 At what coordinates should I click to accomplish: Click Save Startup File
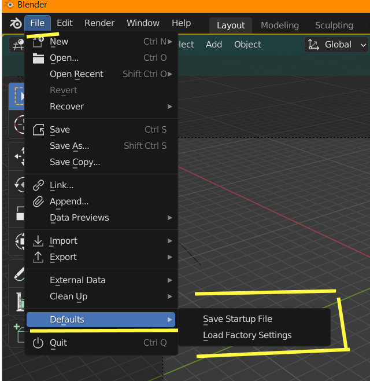(x=254, y=319)
